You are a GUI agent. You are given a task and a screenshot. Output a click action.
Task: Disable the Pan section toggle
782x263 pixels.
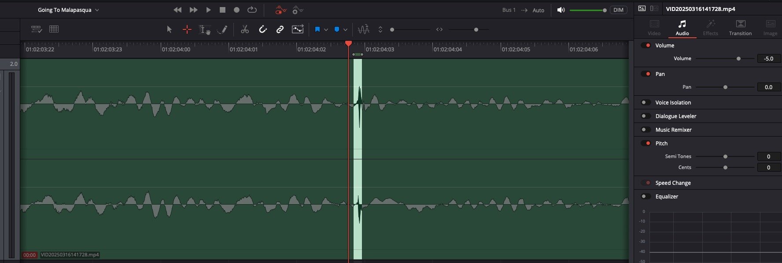(x=646, y=74)
